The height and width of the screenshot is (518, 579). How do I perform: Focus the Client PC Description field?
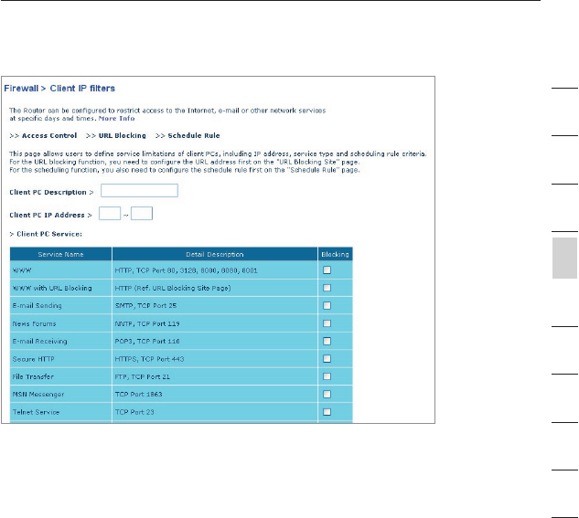(x=139, y=191)
